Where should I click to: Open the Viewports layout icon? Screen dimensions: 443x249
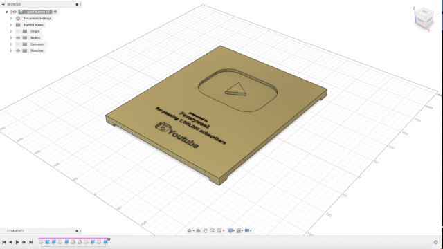pyautogui.click(x=247, y=230)
